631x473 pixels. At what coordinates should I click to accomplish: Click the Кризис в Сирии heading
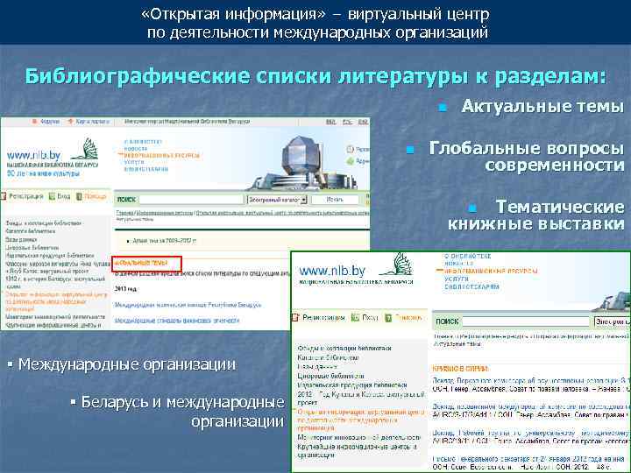(x=460, y=369)
